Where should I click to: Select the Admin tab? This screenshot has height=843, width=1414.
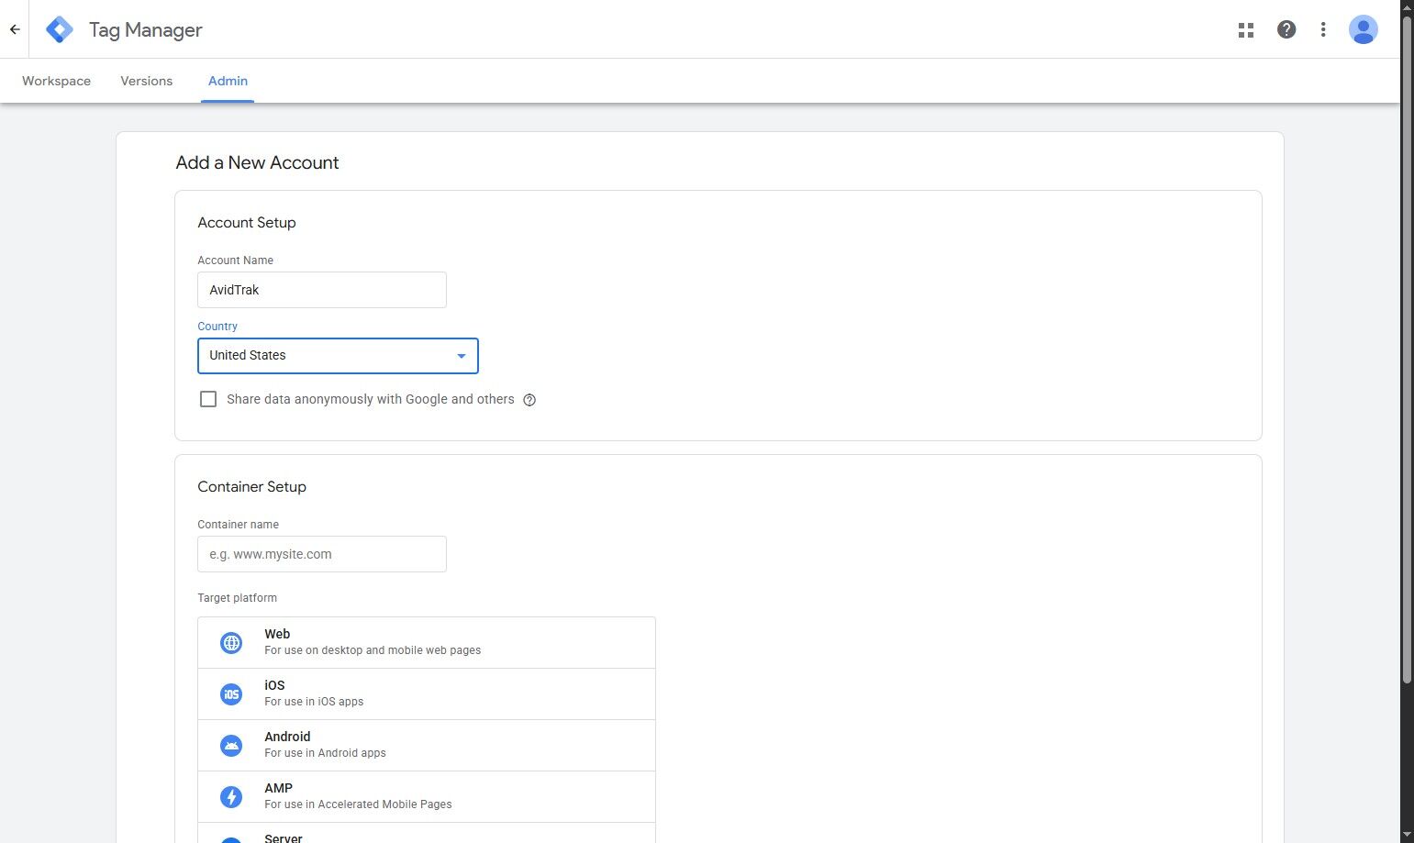point(228,81)
